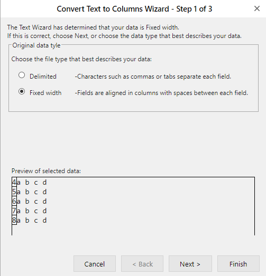Cancel the text wizard
Viewport: 266px width, 276px height.
(95, 264)
